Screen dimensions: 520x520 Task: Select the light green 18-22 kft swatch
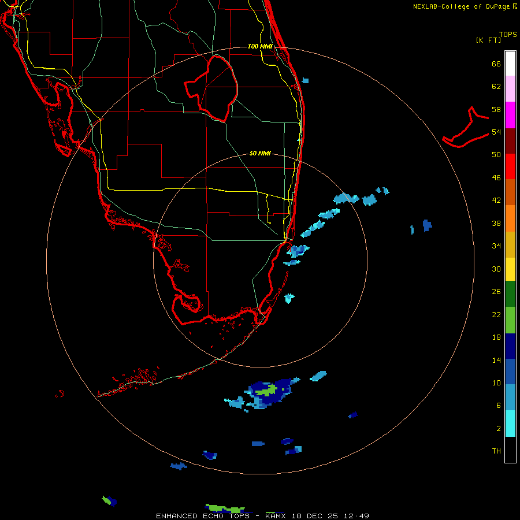510,320
